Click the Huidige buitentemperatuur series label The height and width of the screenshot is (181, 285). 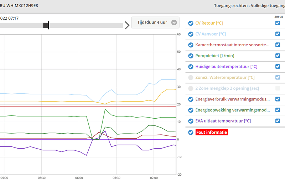point(226,67)
